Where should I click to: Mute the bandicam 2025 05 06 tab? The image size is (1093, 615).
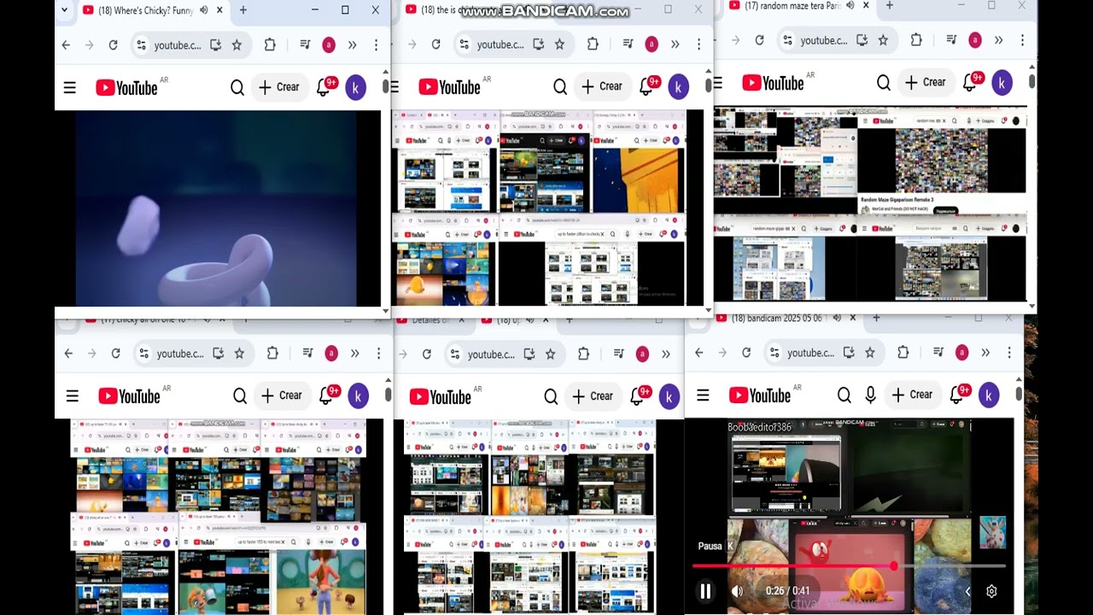[837, 318]
